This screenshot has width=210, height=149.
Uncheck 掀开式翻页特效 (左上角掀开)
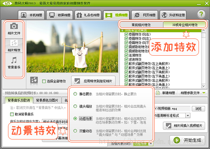(x=126, y=64)
